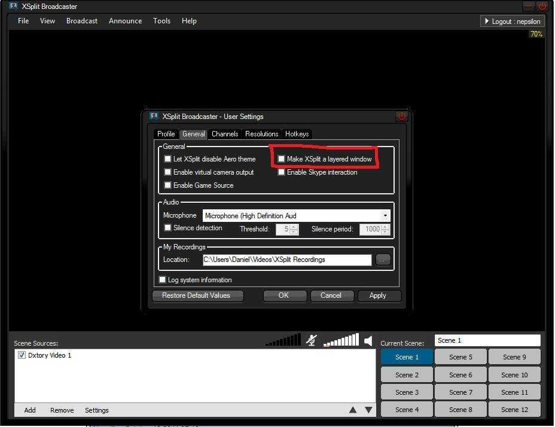Click the Threshold value field
555x427 pixels.
click(283, 229)
